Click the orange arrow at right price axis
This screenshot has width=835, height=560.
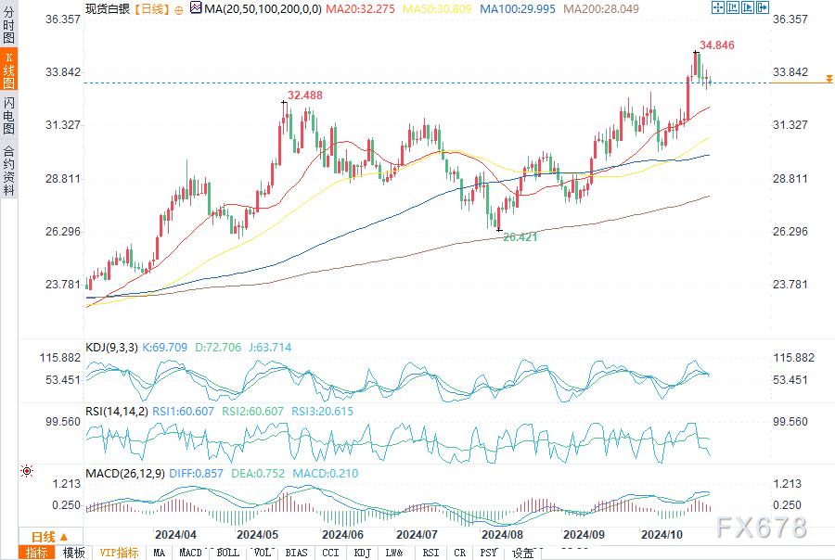829,83
